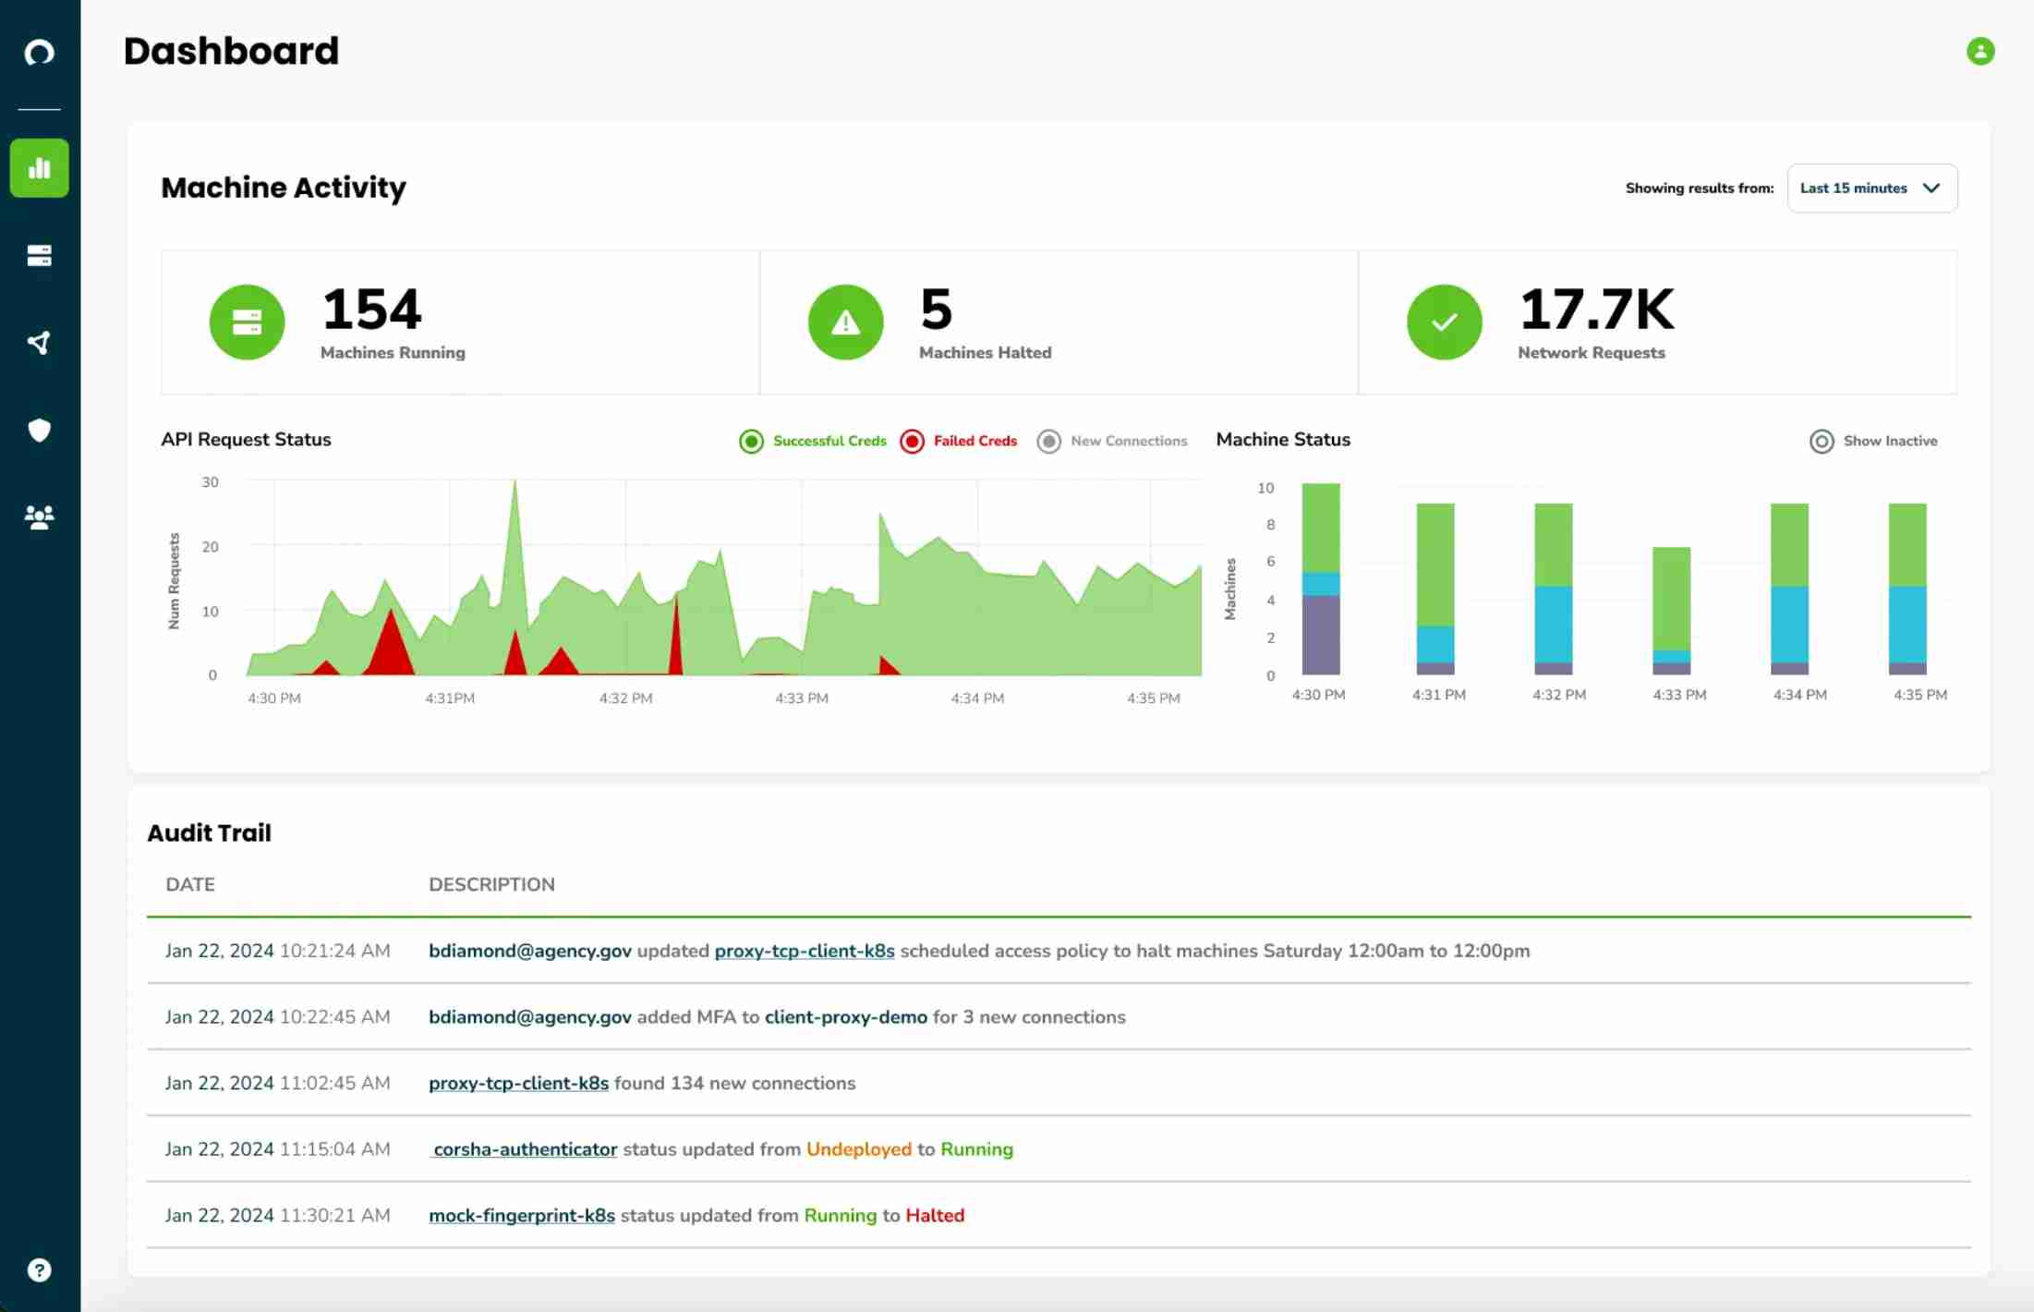Viewport: 2034px width, 1312px height.
Task: Select the machines/server icon in the sidebar
Action: pos(39,256)
